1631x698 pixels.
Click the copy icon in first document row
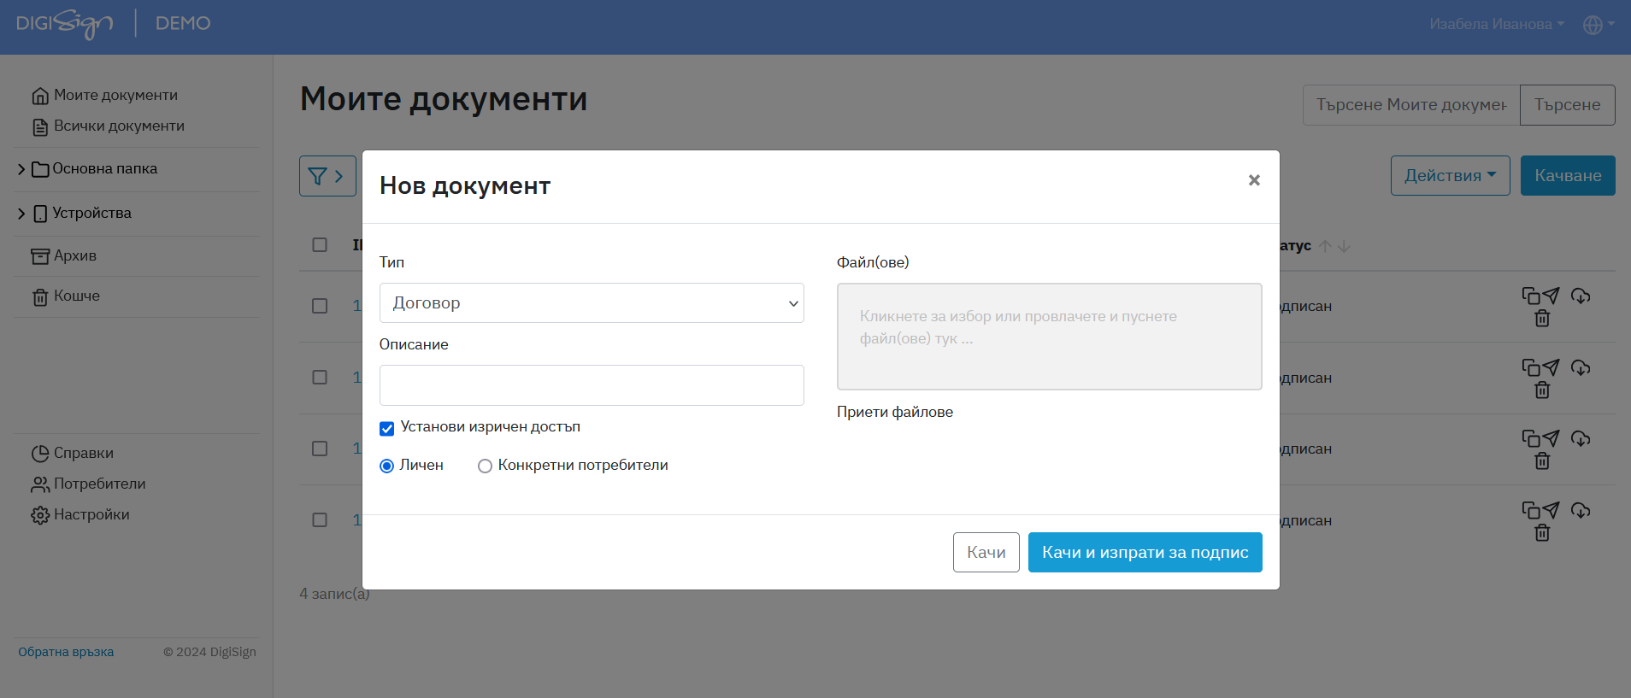coord(1531,296)
